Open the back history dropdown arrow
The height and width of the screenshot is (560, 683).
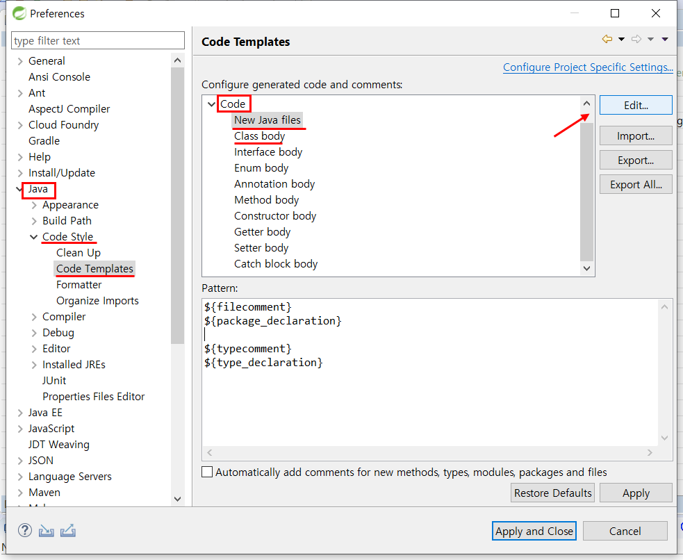pos(622,39)
